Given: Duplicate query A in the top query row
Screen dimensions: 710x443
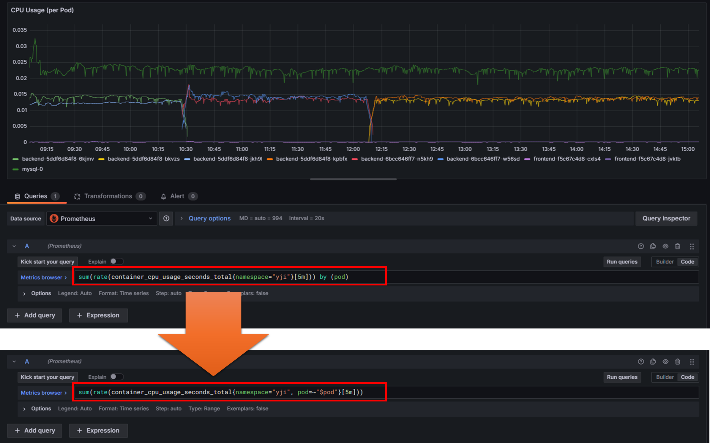Looking at the screenshot, I should [x=653, y=246].
